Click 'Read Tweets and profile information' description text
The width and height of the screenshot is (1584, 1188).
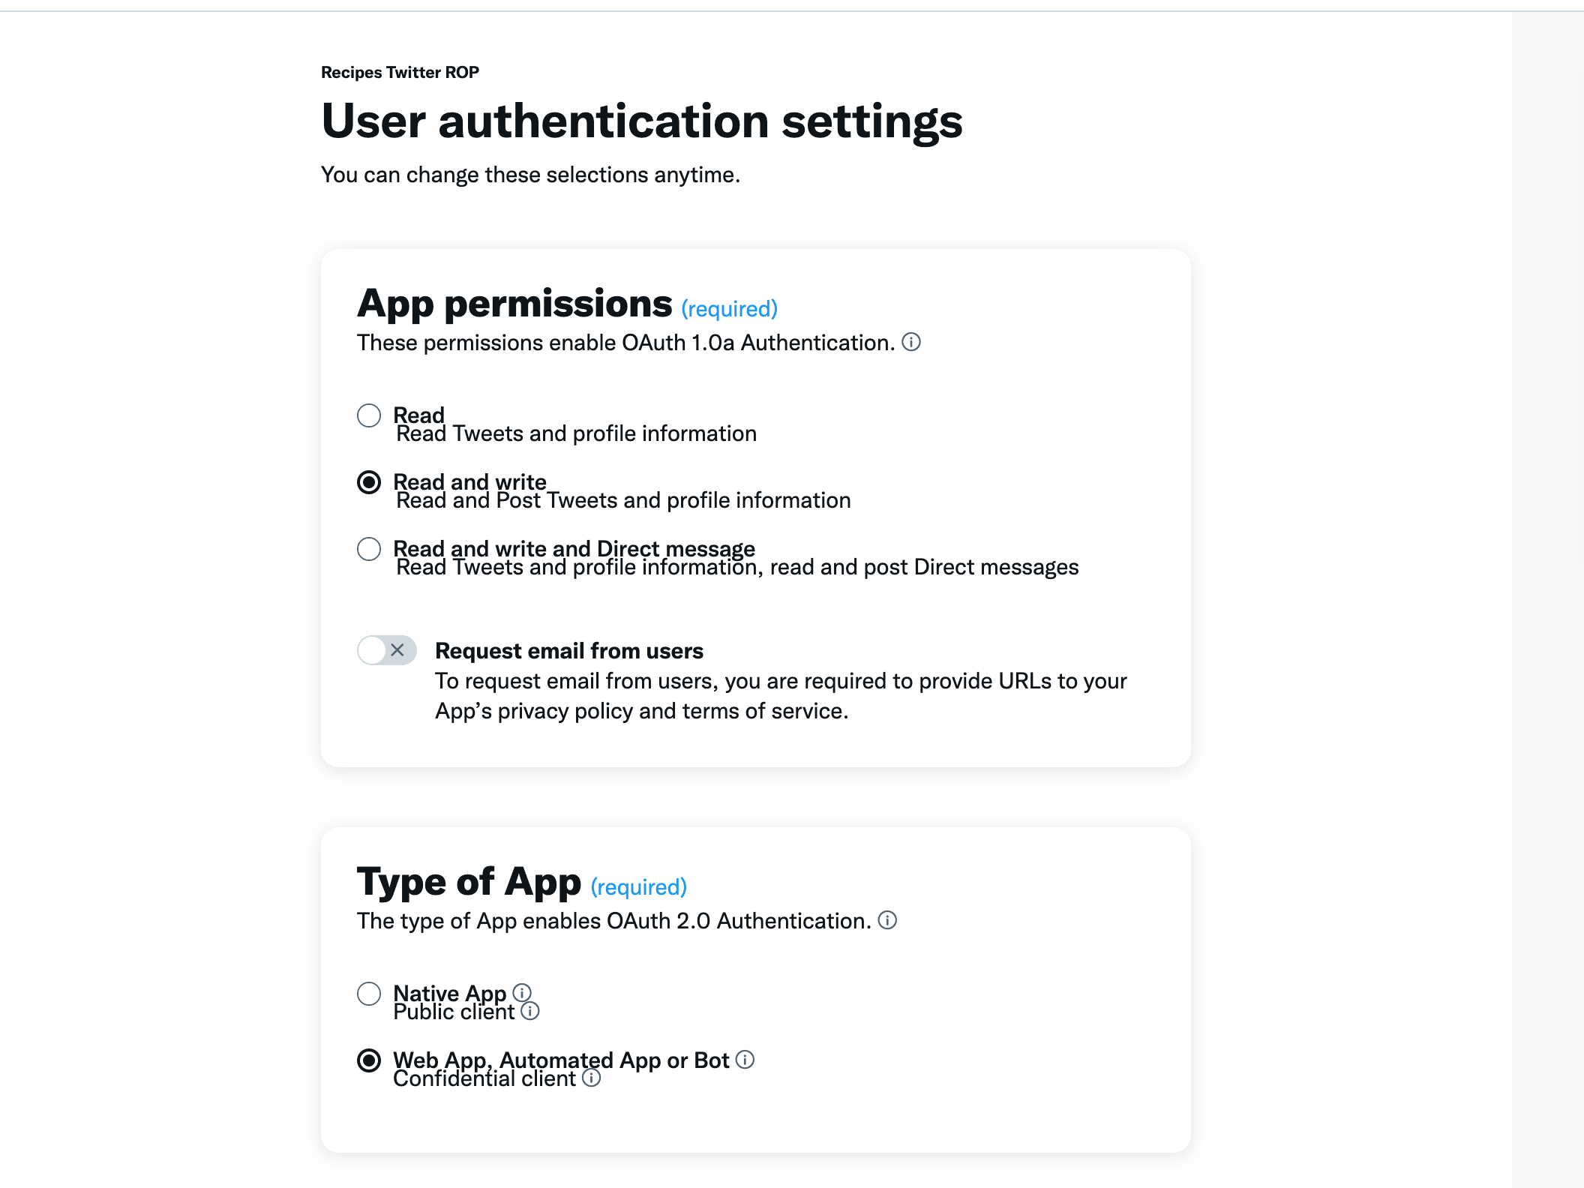[x=576, y=434]
